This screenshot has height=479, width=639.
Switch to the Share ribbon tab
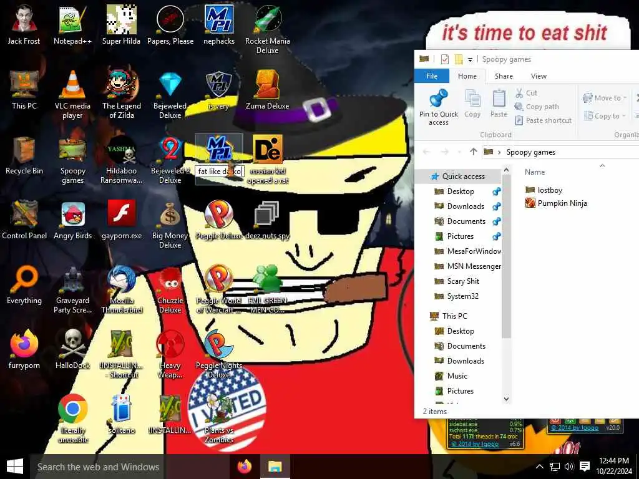504,76
